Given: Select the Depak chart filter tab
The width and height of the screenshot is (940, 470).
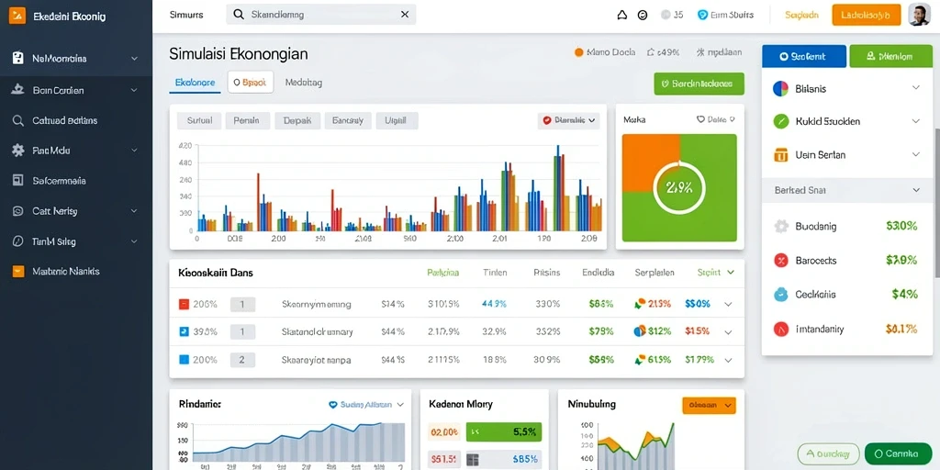Looking at the screenshot, I should pos(297,120).
